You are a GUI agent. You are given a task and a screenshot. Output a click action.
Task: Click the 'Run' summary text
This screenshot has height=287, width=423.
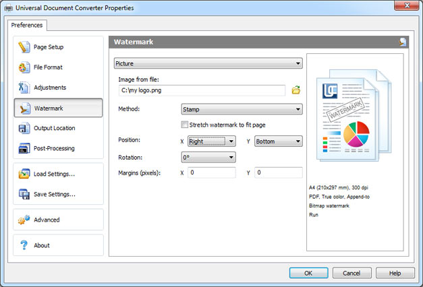point(314,215)
